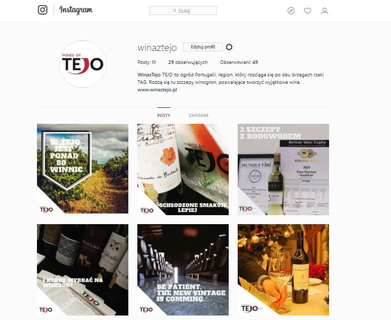This screenshot has width=391, height=320.
Task: Open the Be patient new vintage post
Action: [x=183, y=270]
